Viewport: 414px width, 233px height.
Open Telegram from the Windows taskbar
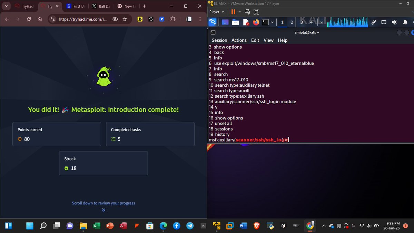click(x=190, y=226)
